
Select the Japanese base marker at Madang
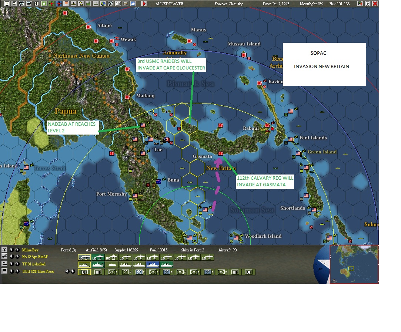(127, 97)
